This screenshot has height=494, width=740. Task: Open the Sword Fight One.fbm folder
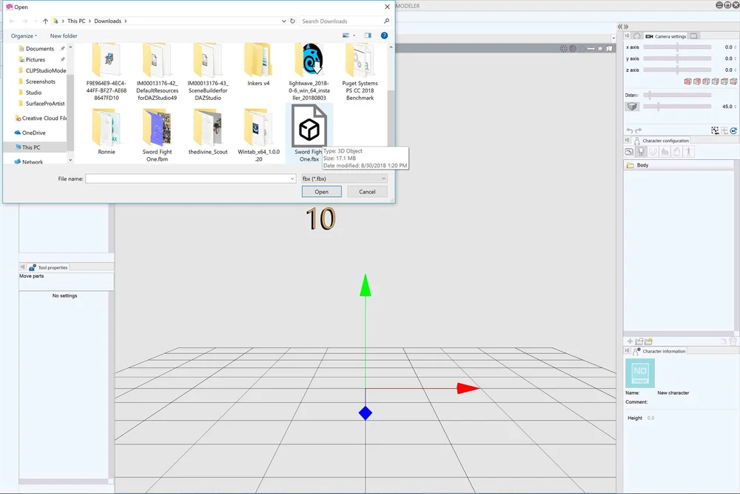point(157,135)
